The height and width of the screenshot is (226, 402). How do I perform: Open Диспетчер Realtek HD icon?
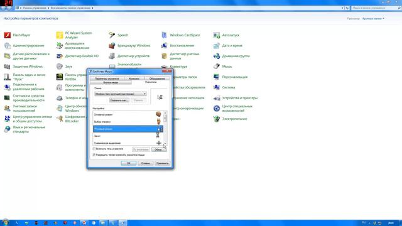click(x=60, y=56)
